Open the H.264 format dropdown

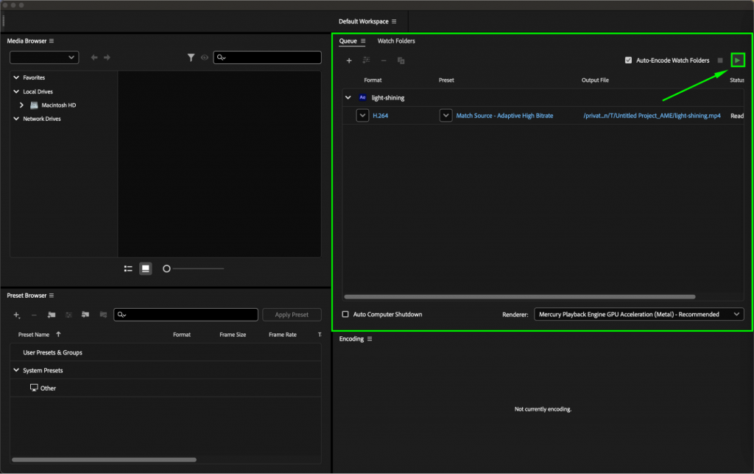click(362, 116)
